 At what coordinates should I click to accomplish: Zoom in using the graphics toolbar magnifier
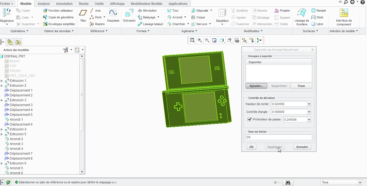(200, 40)
